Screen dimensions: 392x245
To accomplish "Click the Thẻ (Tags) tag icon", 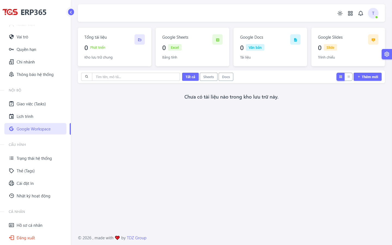I will coord(11,171).
